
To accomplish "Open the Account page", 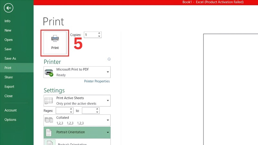I will coord(11,110).
